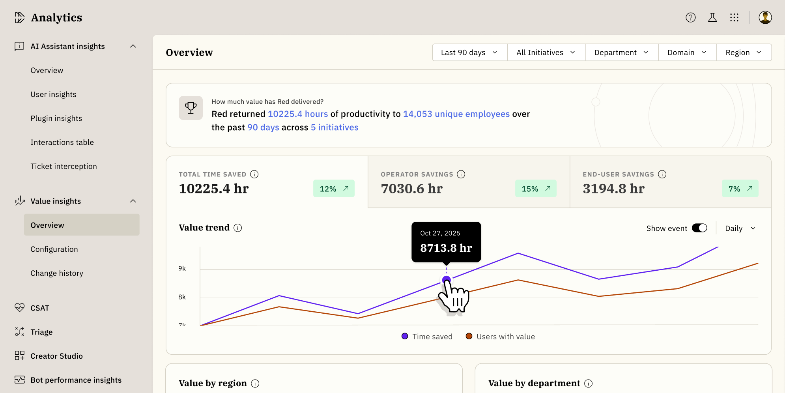Screen dimensions: 785x393
Task: Click the End-User Savings info icon
Action: click(662, 174)
